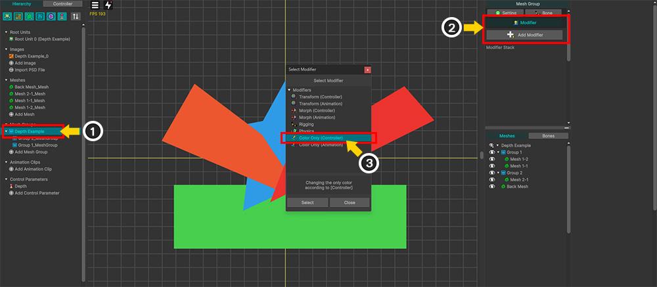
Task: Pick Transform (Animation) modifier
Action: tap(320, 103)
